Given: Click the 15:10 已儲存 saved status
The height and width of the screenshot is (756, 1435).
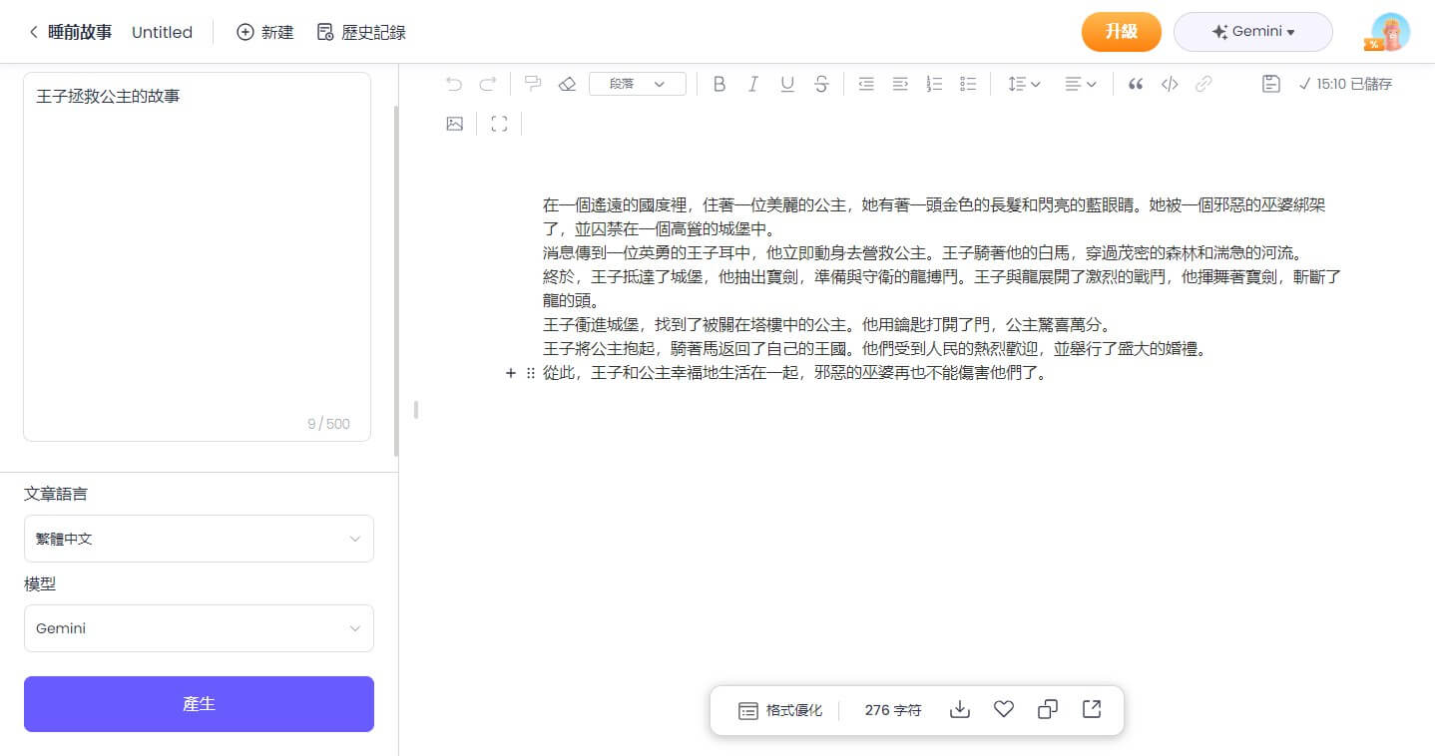Looking at the screenshot, I should click(x=1345, y=84).
